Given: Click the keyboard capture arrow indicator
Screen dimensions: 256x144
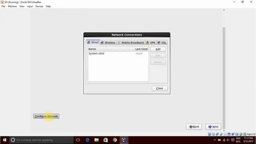Looking at the screenshot, I should [x=244, y=134].
